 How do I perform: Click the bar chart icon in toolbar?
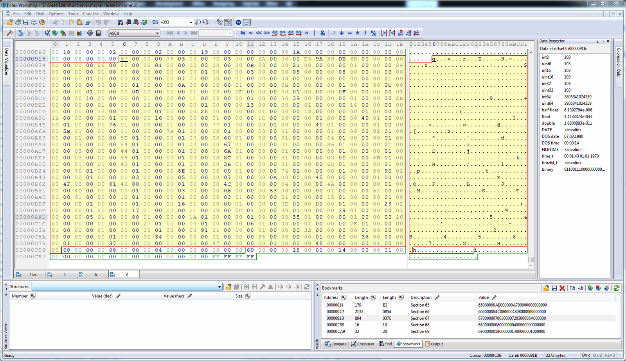pos(79,33)
